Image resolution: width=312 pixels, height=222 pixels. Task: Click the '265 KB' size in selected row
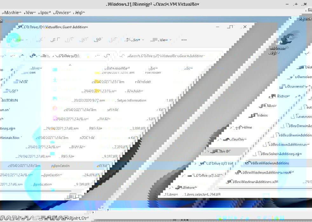pyautogui.click(x=102, y=166)
